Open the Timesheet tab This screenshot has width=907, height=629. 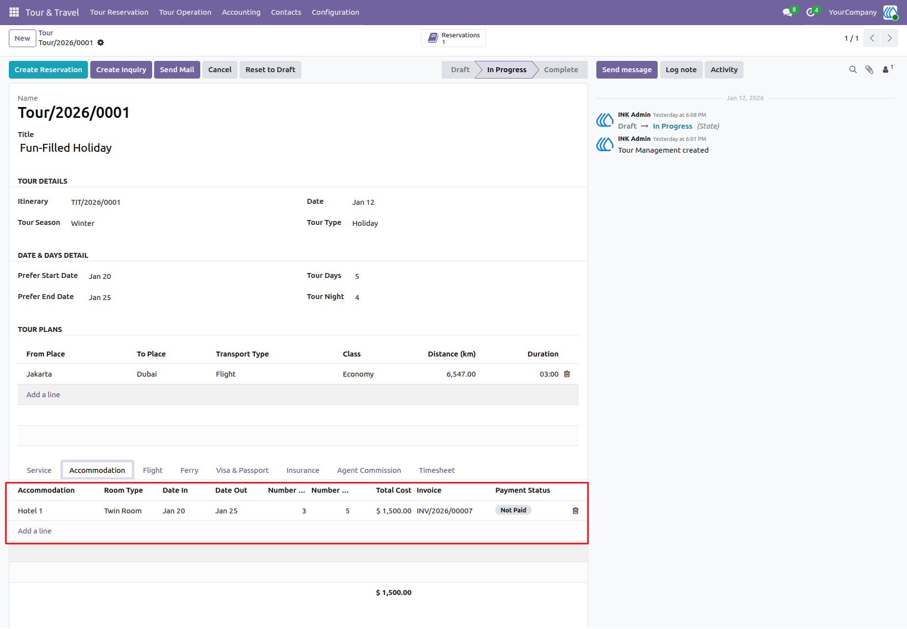tap(437, 470)
